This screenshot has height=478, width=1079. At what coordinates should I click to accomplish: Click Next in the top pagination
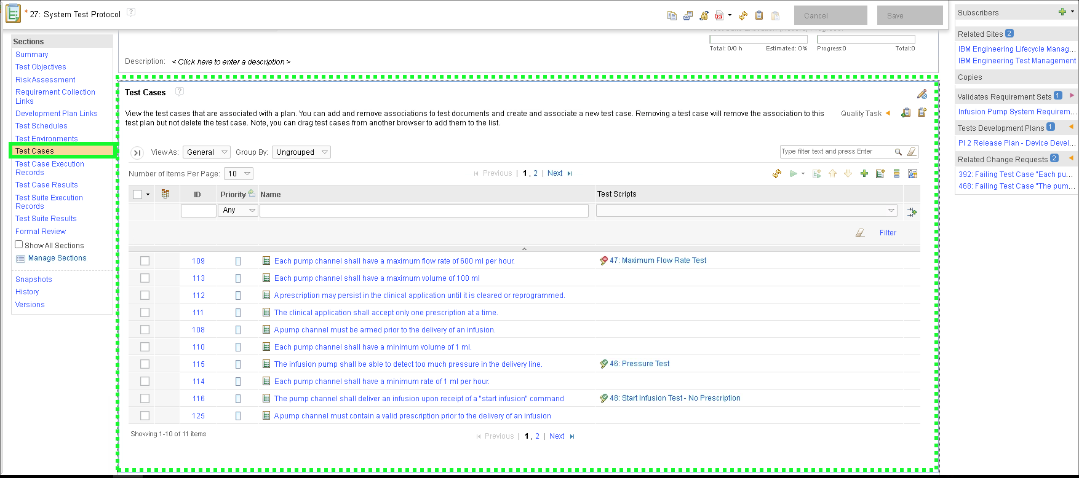pyautogui.click(x=555, y=173)
